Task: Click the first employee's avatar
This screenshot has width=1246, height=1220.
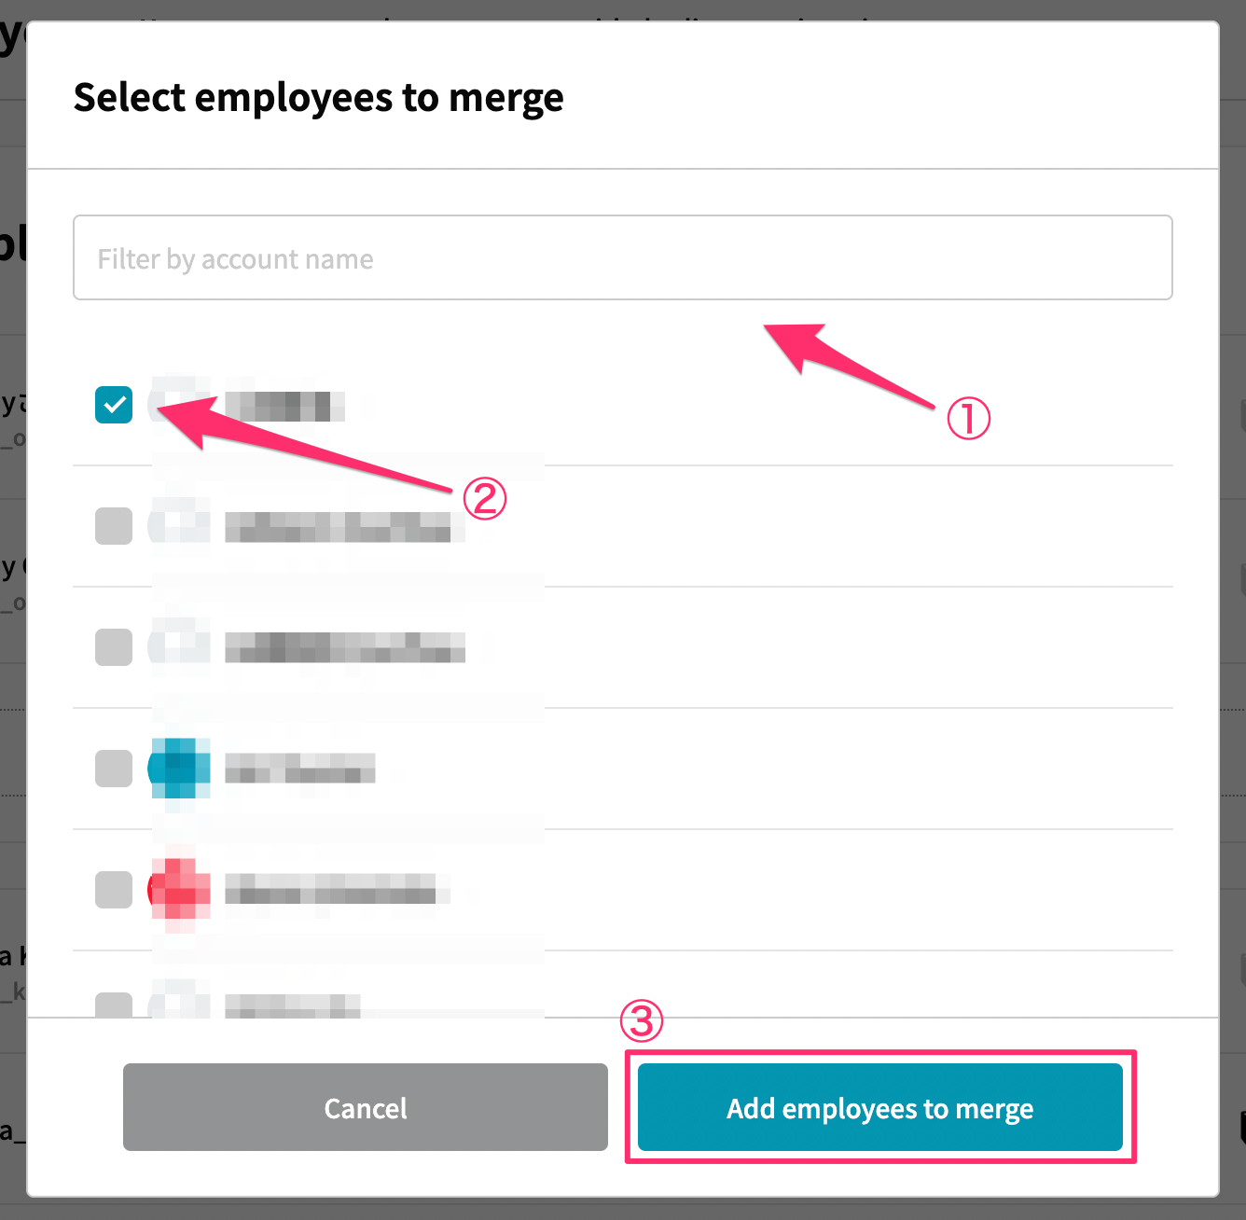Action: (x=179, y=405)
